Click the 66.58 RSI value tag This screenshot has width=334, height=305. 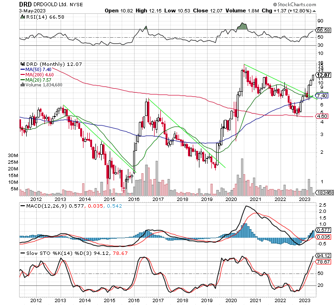[x=323, y=30]
